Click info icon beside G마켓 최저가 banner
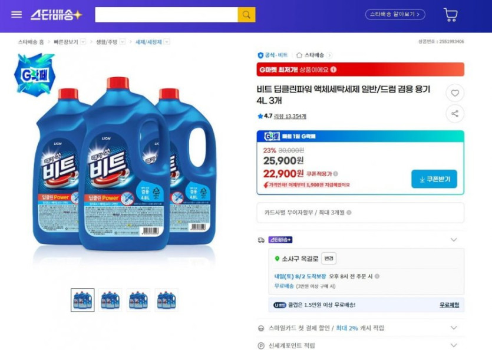 pos(333,70)
